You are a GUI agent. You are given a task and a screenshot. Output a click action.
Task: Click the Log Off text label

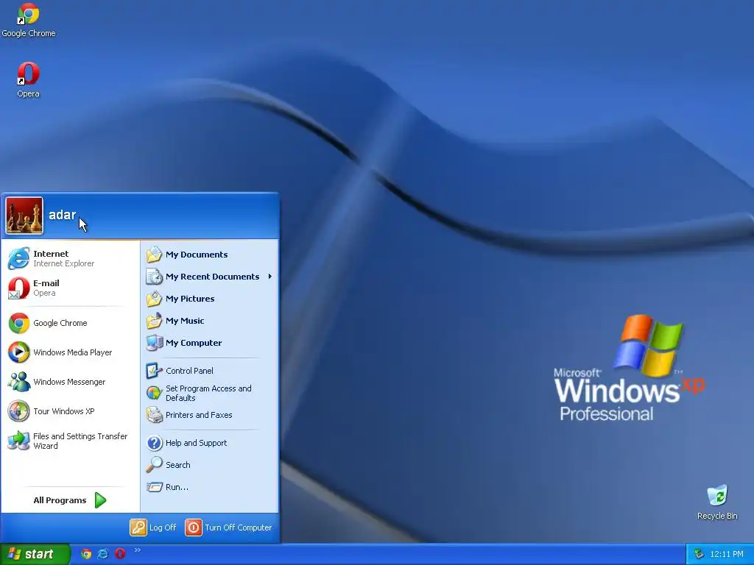tap(163, 527)
